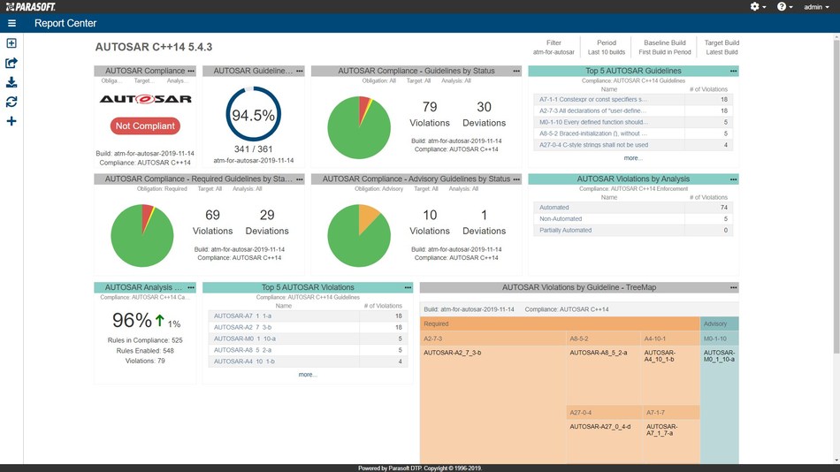Image resolution: width=840 pixels, height=472 pixels.
Task: Click more link under Top 5 AUTOSAR Guidelines
Action: point(633,158)
